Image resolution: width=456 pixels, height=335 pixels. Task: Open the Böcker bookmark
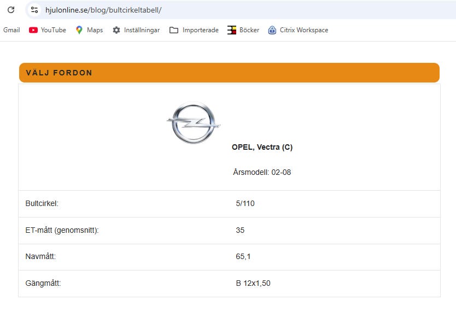[x=243, y=30]
